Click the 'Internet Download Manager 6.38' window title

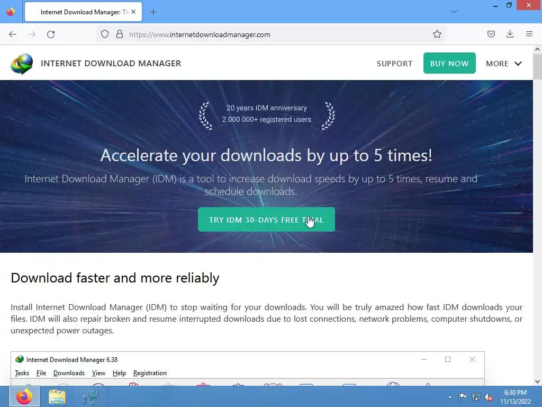72,360
